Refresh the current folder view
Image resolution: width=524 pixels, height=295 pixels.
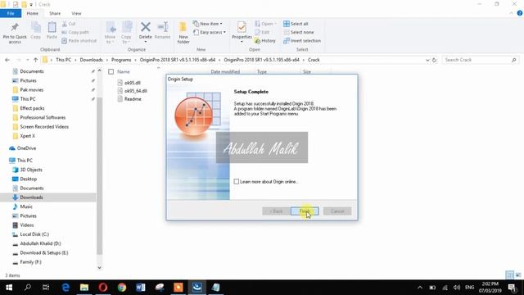tap(434, 60)
